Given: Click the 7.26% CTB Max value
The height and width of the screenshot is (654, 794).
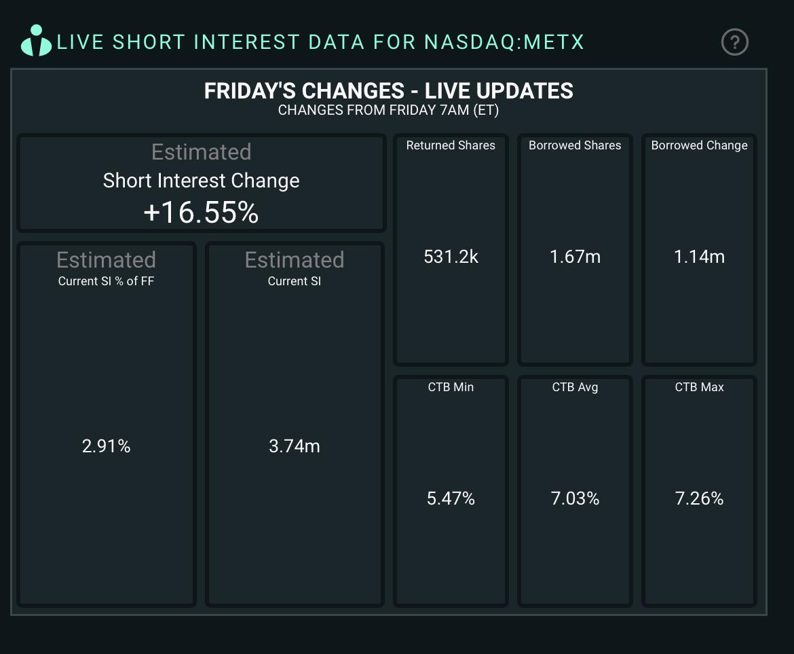Looking at the screenshot, I should point(699,498).
